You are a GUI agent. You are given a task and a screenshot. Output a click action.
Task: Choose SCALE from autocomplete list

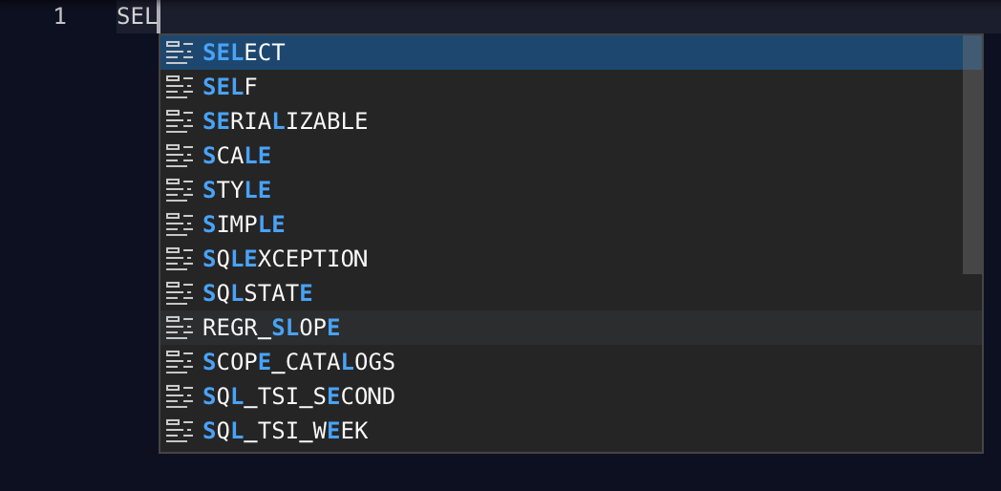571,156
